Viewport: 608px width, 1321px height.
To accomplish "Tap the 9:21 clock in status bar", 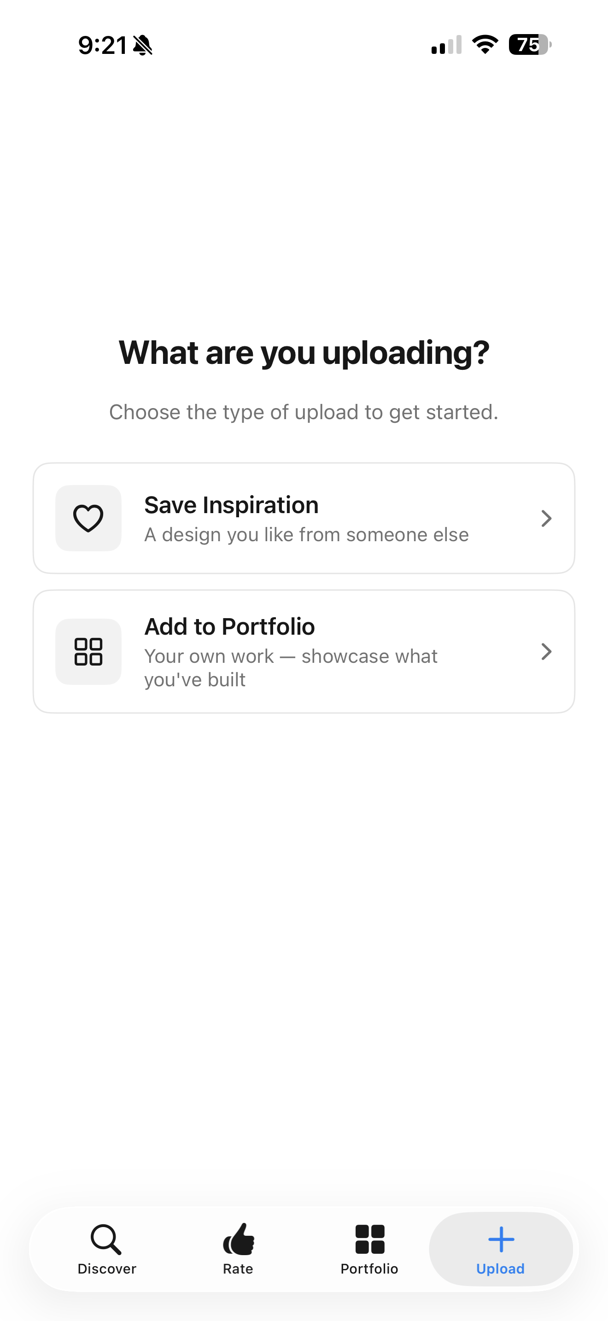I will pos(103,45).
